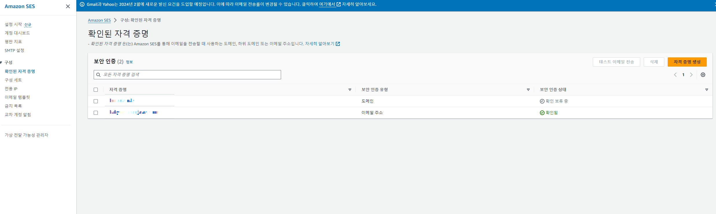Select the checkbox for the 이메일 주소 row
716x214 pixels.
click(96, 113)
